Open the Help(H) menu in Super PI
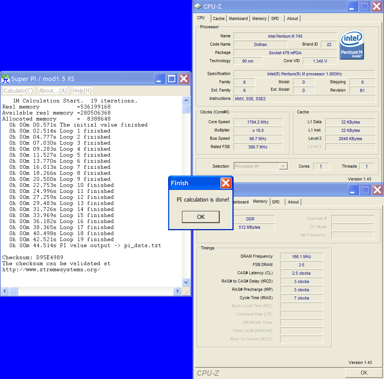Viewport: 384px width, 379px height. click(x=82, y=91)
